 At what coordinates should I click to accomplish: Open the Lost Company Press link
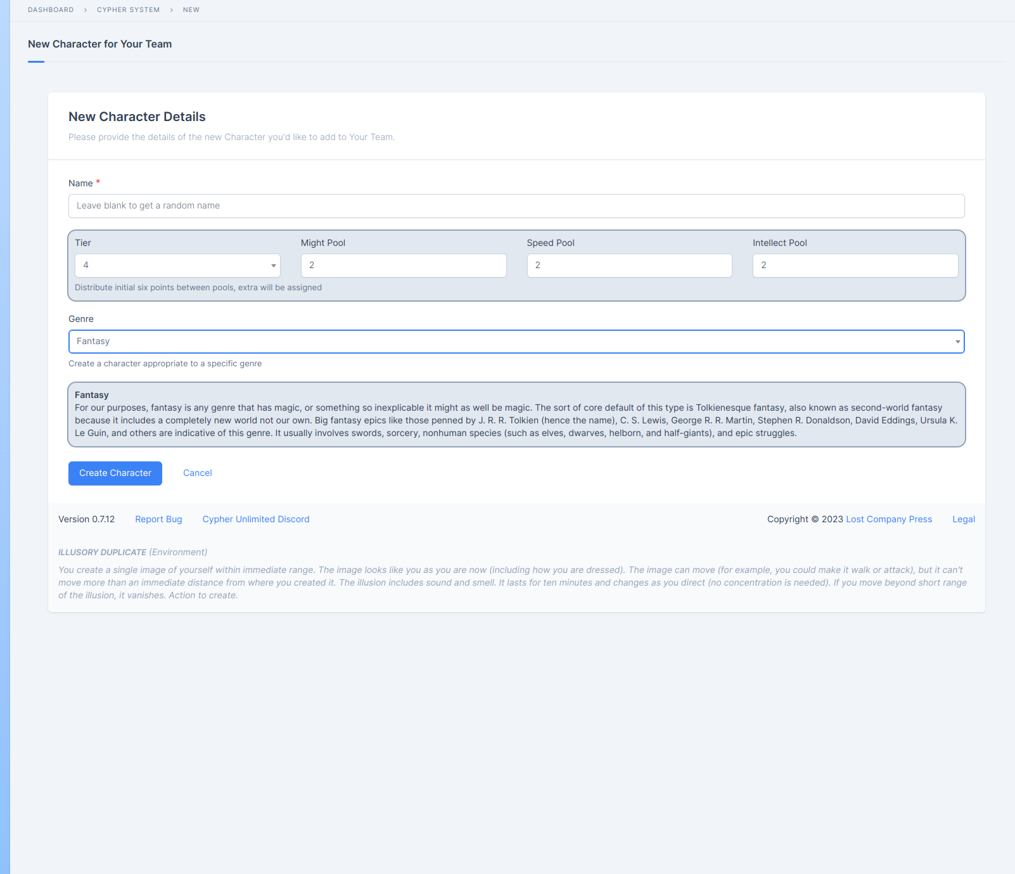click(x=888, y=519)
